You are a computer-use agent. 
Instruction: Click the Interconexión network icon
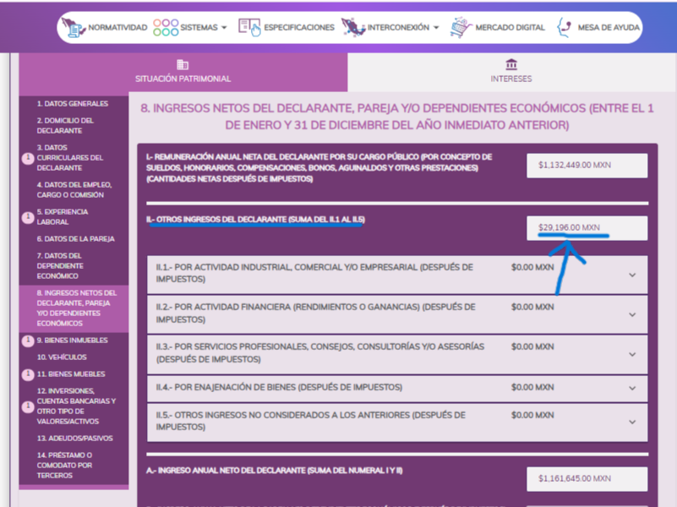click(352, 27)
